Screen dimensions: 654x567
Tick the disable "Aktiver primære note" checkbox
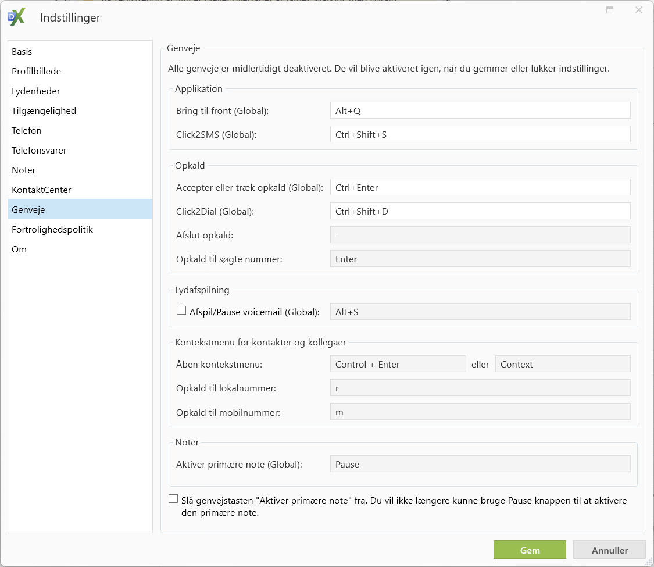click(x=173, y=499)
